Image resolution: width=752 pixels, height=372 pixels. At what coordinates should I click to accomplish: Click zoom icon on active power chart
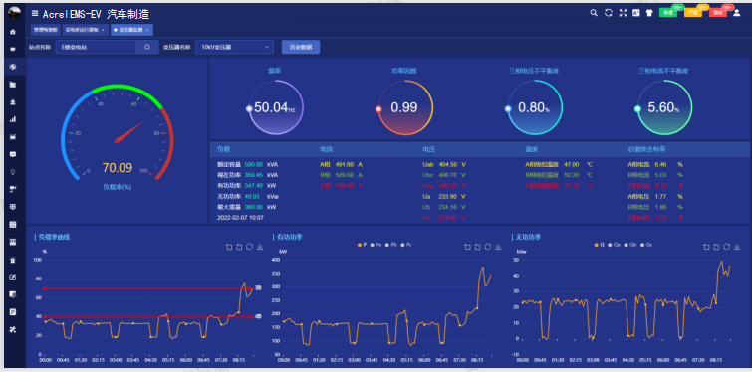coord(467,247)
